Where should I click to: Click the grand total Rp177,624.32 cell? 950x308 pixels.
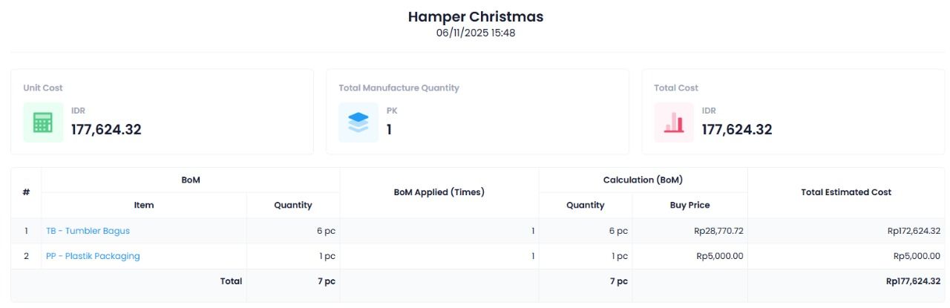pyautogui.click(x=913, y=281)
